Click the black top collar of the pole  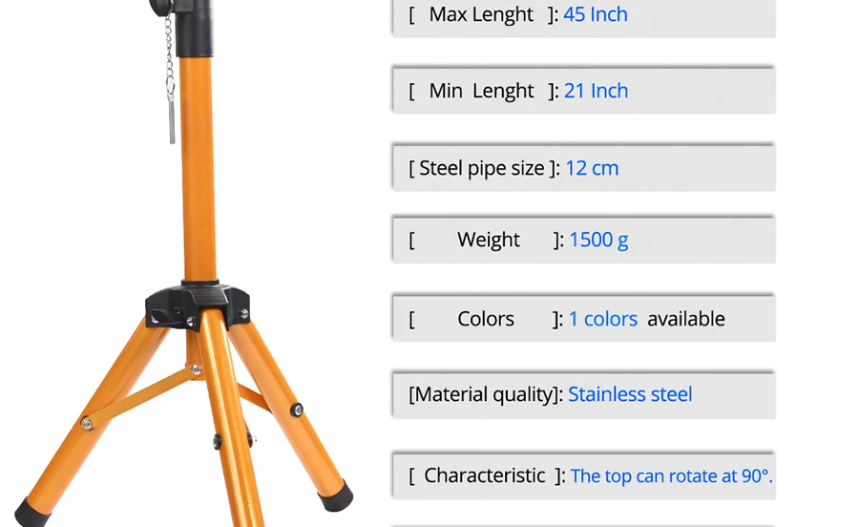pos(194,29)
